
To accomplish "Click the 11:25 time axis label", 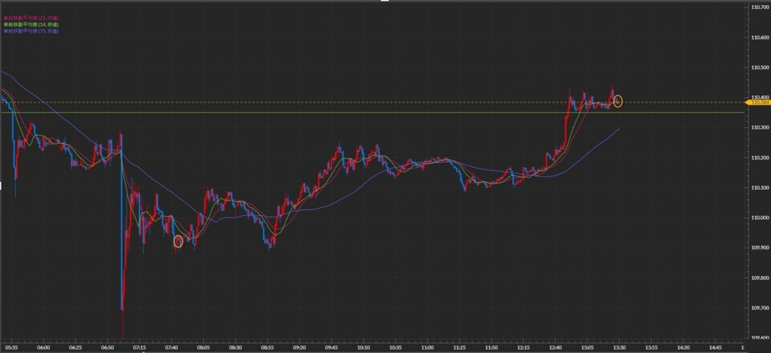I will 459,347.
